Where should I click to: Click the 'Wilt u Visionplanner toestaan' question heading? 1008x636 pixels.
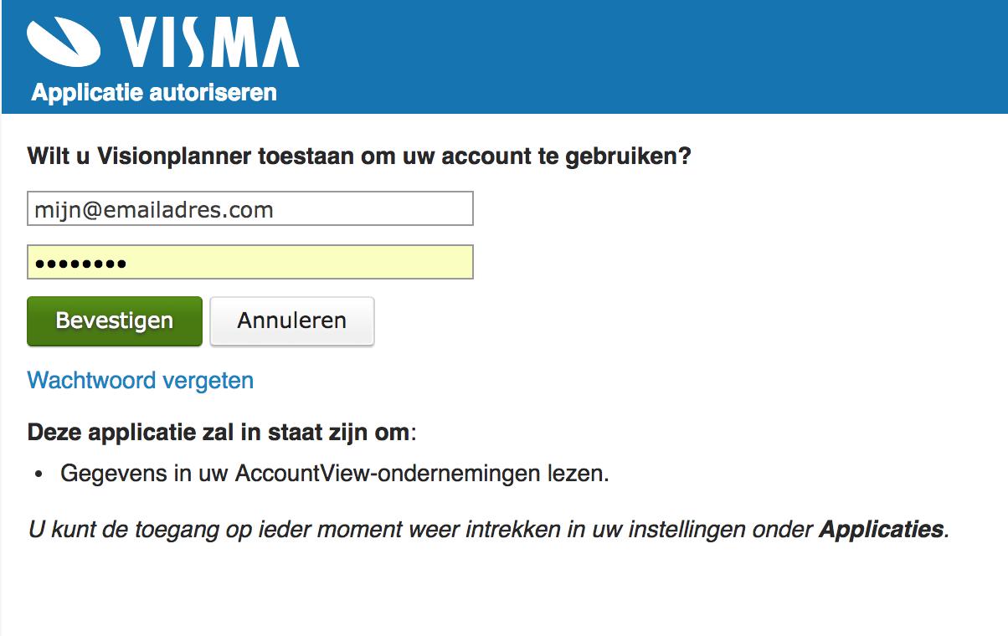(x=359, y=156)
